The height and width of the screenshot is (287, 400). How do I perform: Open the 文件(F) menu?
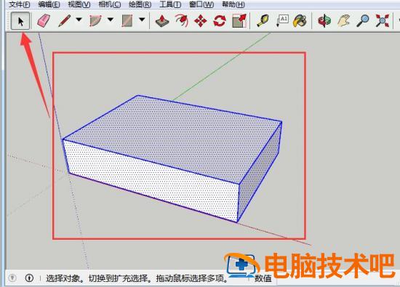tap(20, 4)
